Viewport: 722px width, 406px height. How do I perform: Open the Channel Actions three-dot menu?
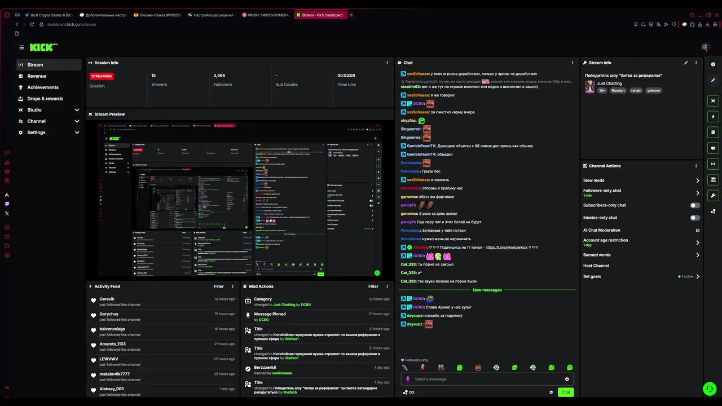pos(696,166)
